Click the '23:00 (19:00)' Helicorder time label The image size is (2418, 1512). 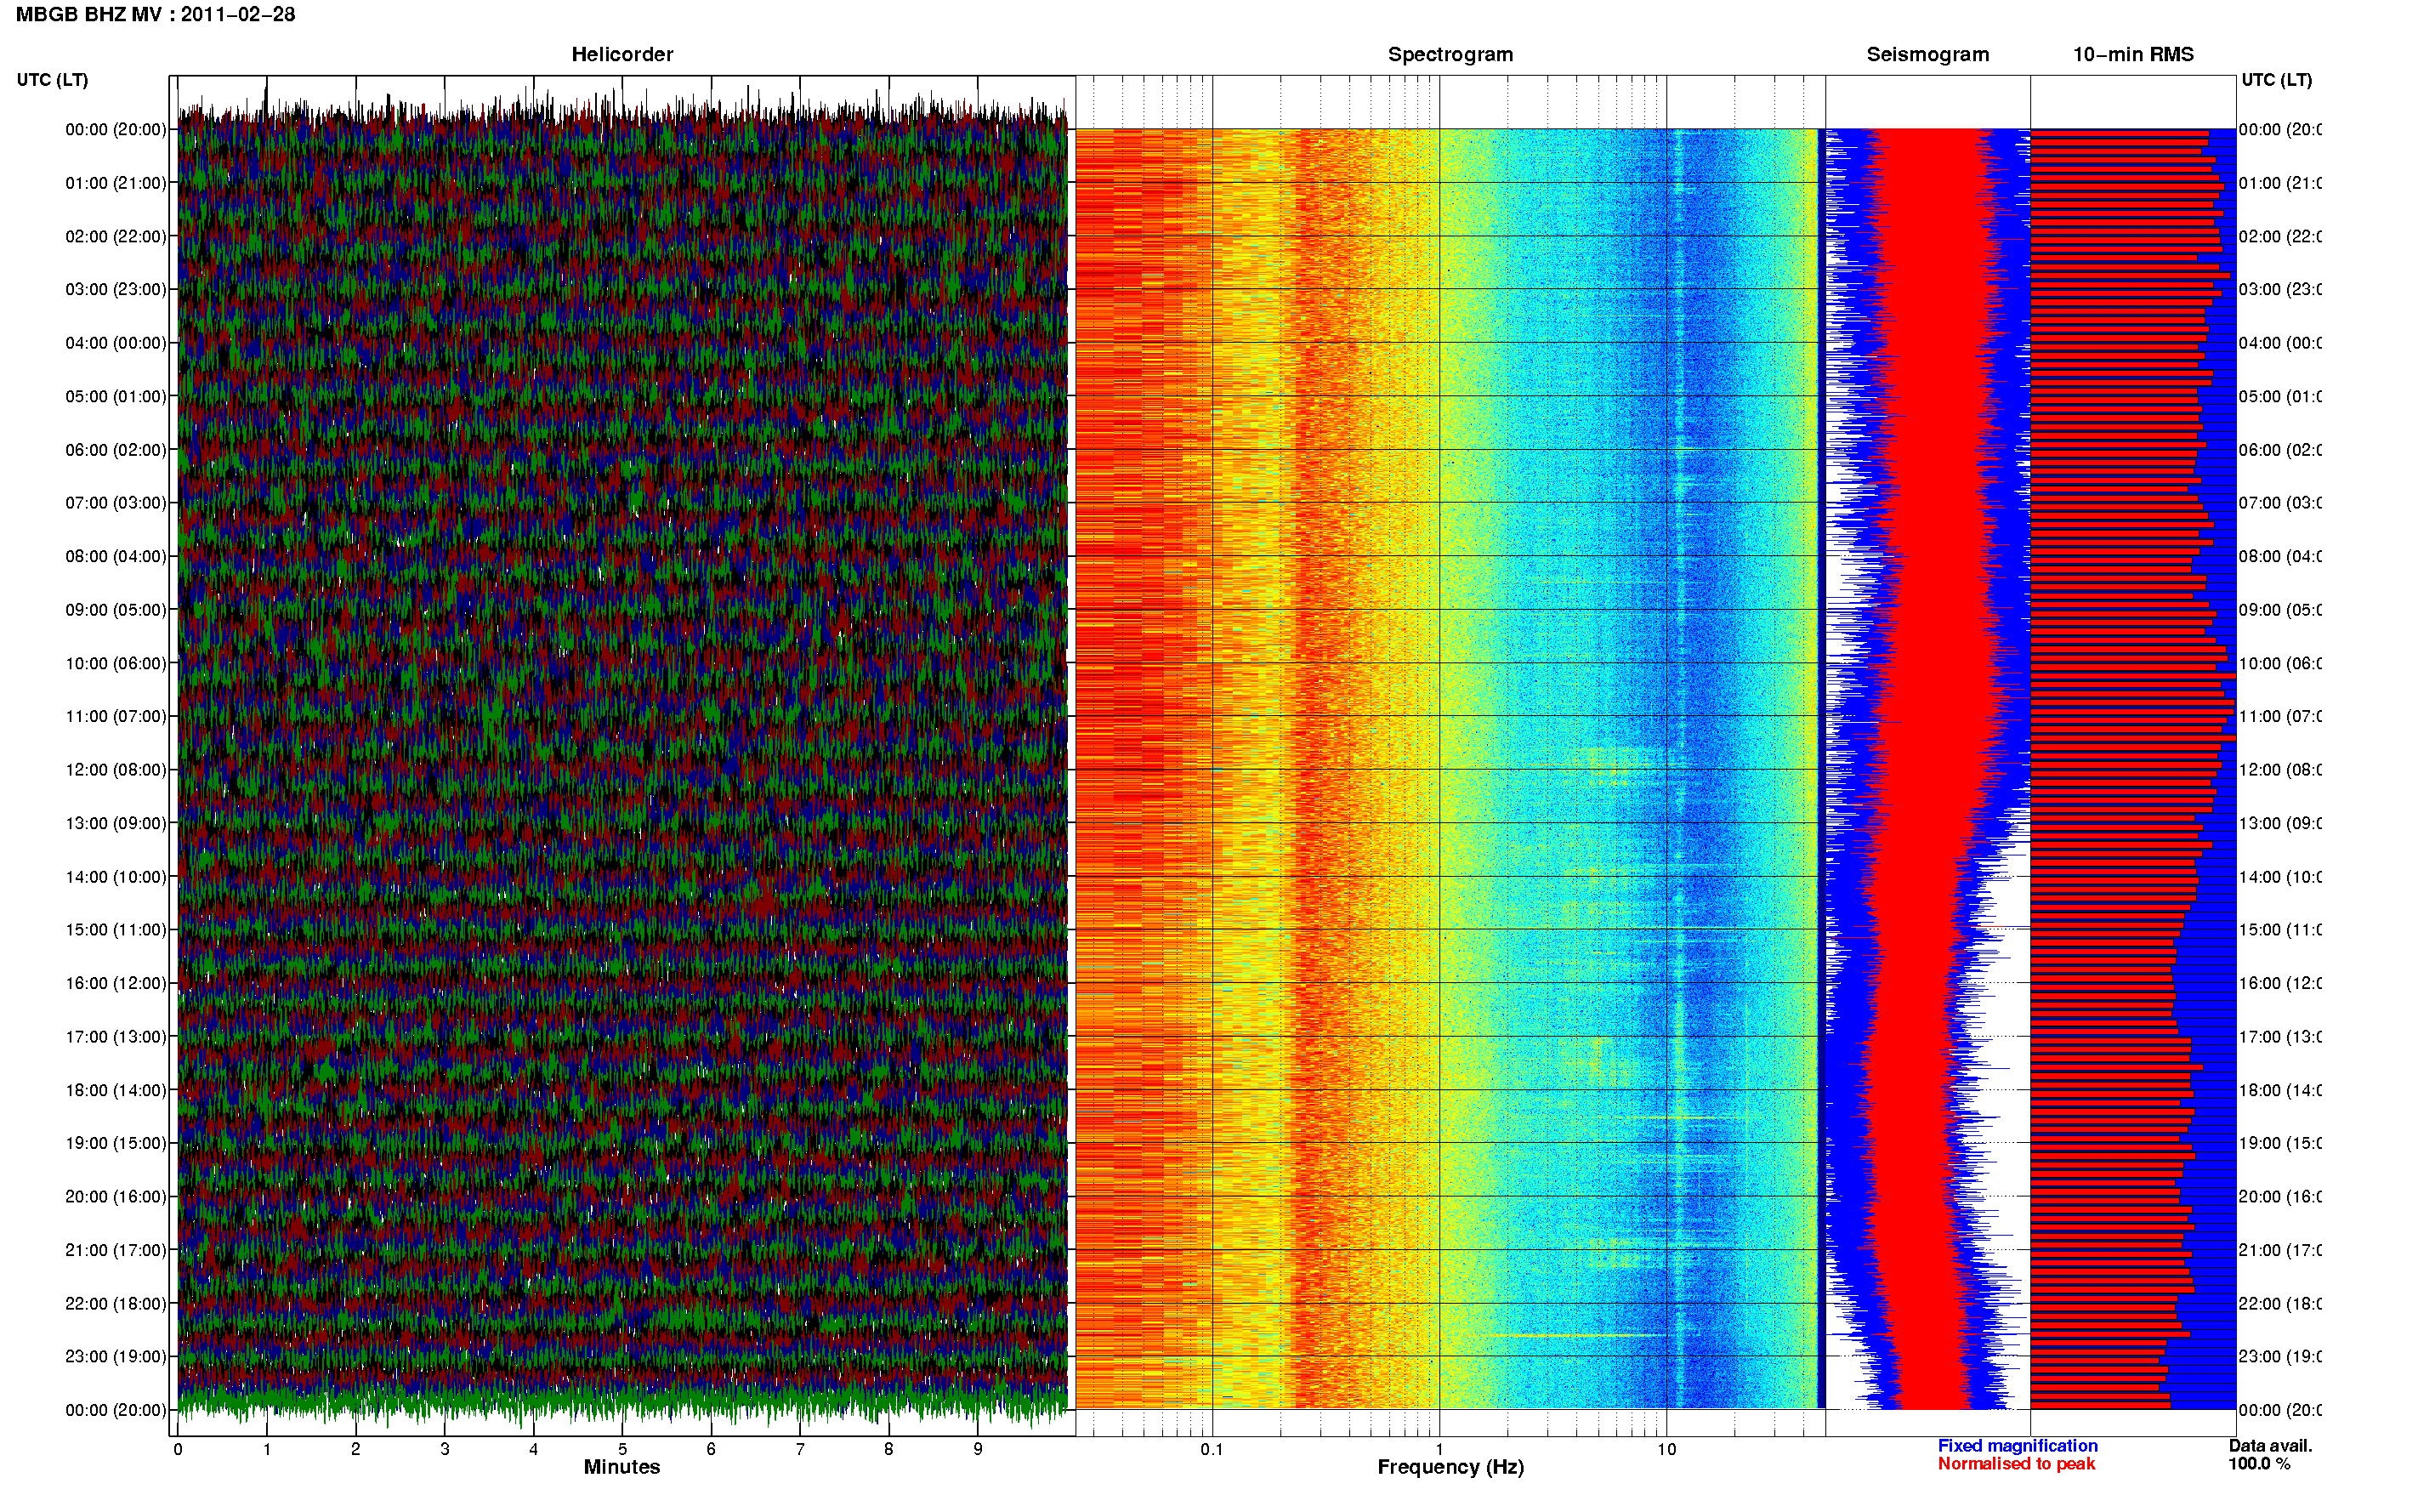[x=116, y=1357]
